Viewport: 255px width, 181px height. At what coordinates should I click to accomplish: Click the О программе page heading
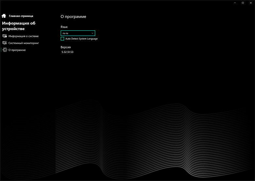73,16
